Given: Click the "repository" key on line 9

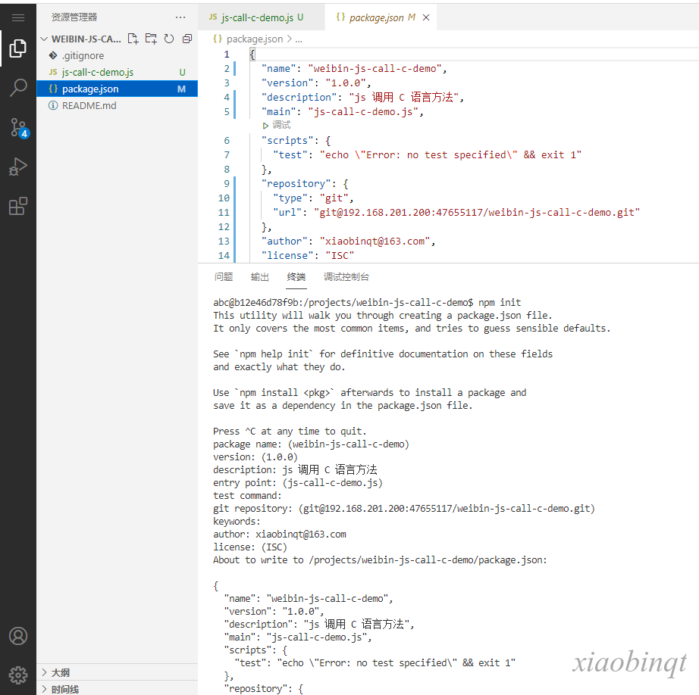Looking at the screenshot, I should tap(296, 184).
